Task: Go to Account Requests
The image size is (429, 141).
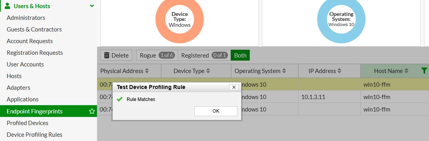Action: pos(30,41)
